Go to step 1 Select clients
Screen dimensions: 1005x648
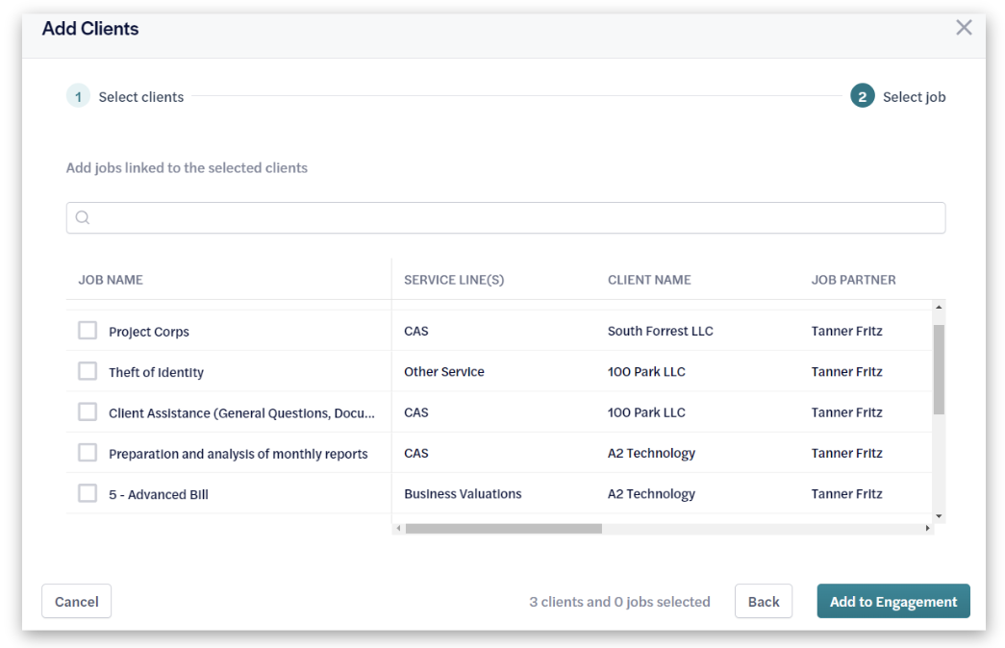click(x=125, y=96)
